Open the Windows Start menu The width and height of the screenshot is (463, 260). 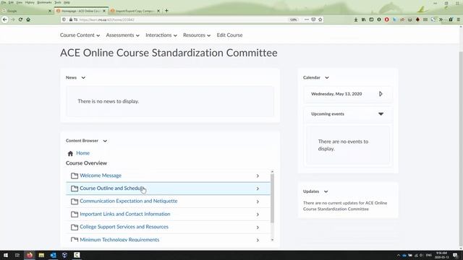6,255
